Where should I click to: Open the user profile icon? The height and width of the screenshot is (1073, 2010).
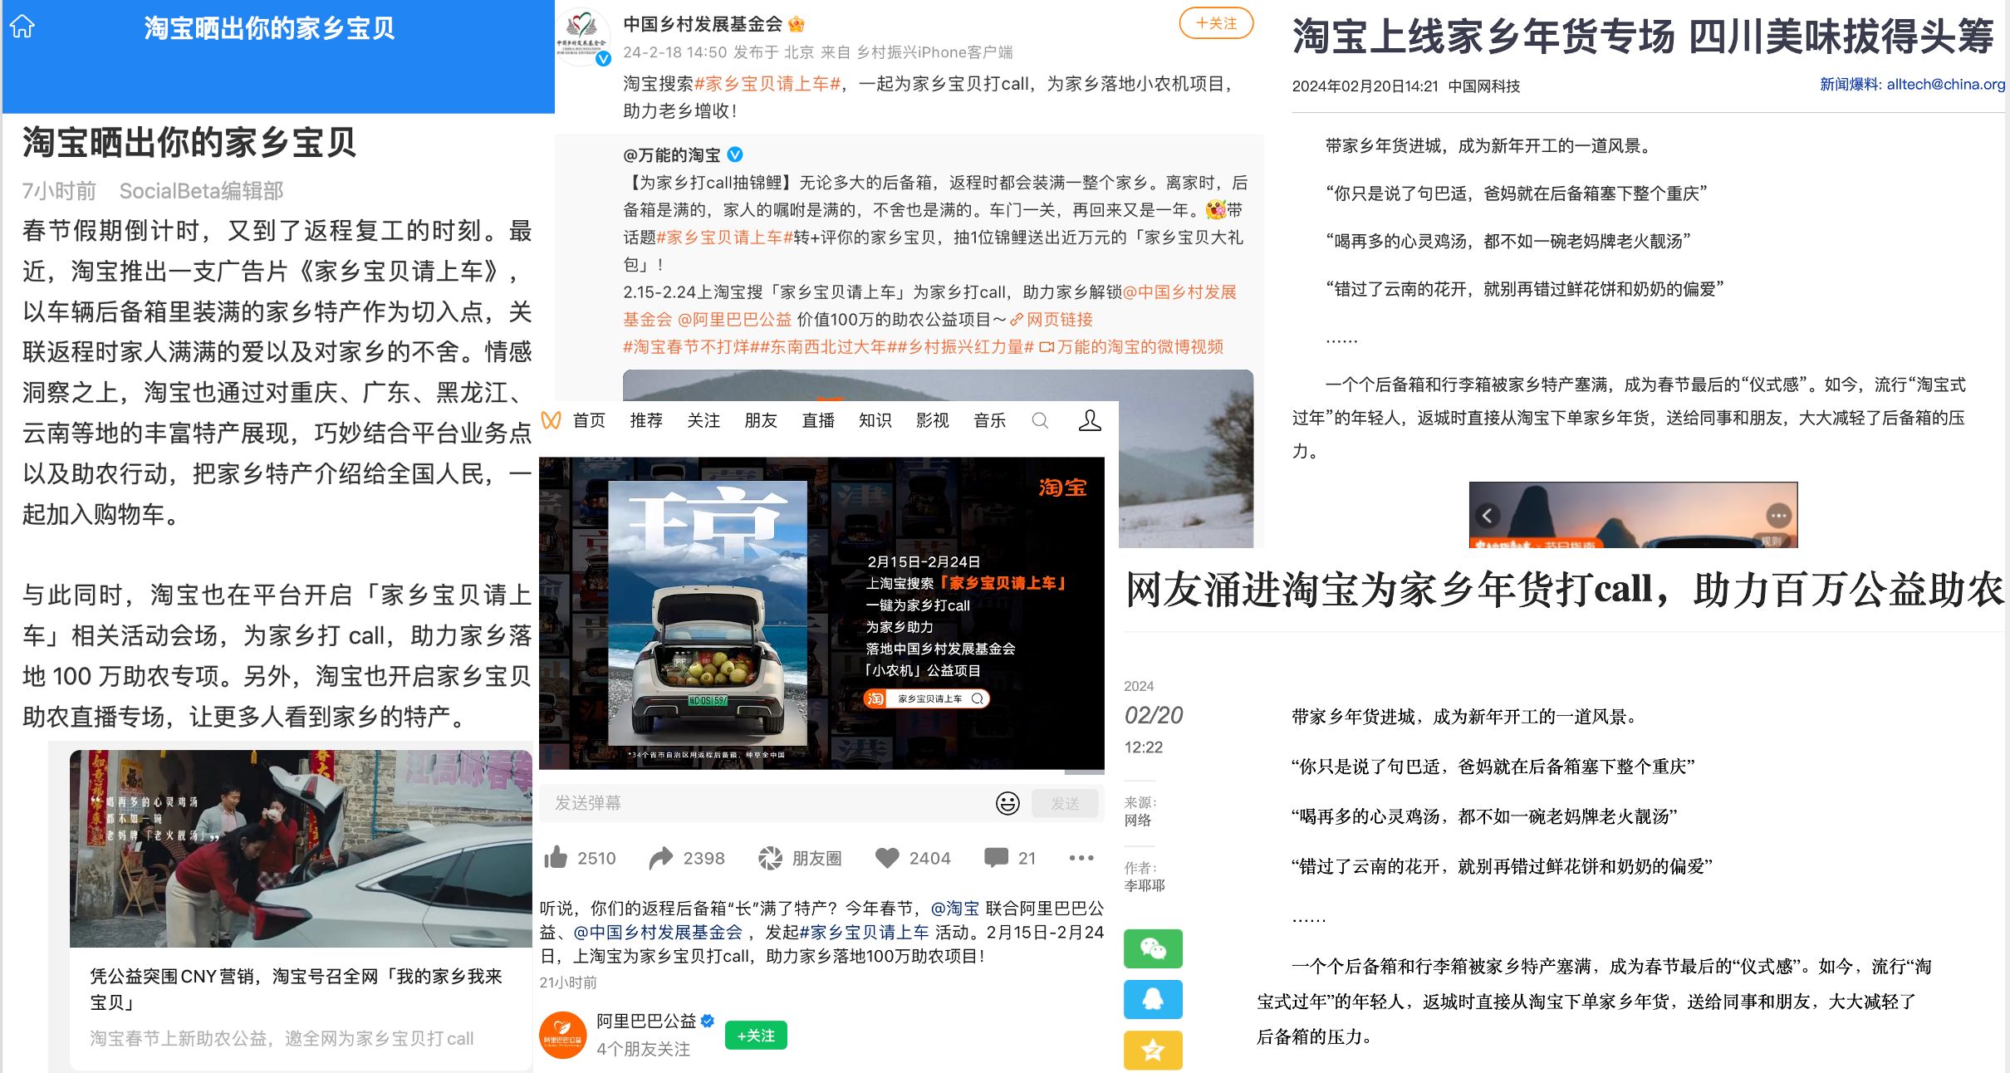[1090, 420]
